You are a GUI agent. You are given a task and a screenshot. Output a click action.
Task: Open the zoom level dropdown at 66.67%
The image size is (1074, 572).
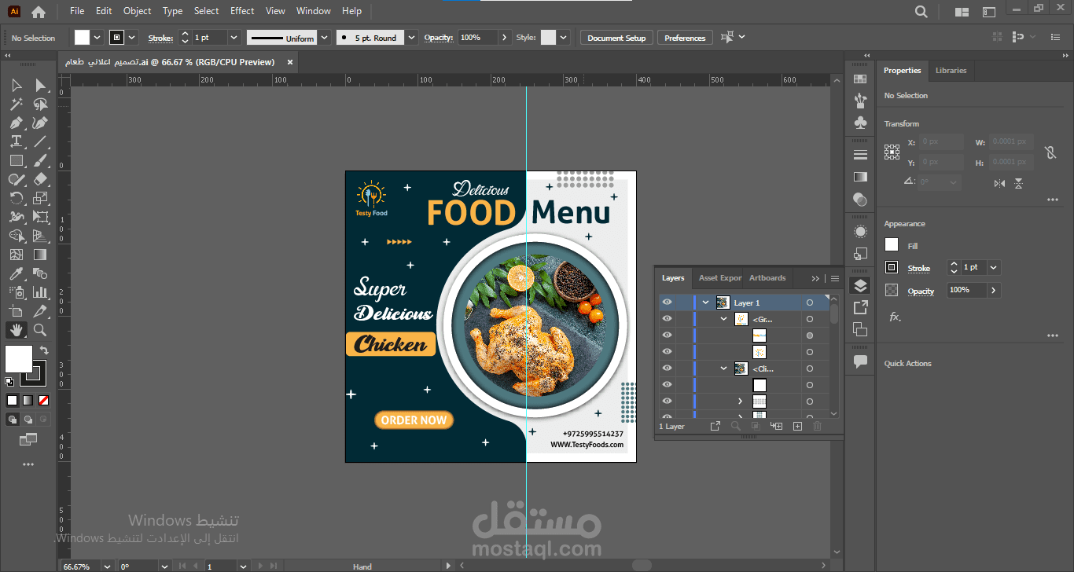click(x=107, y=566)
